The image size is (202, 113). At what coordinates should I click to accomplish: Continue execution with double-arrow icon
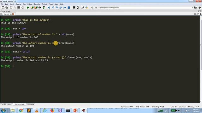[65, 8]
